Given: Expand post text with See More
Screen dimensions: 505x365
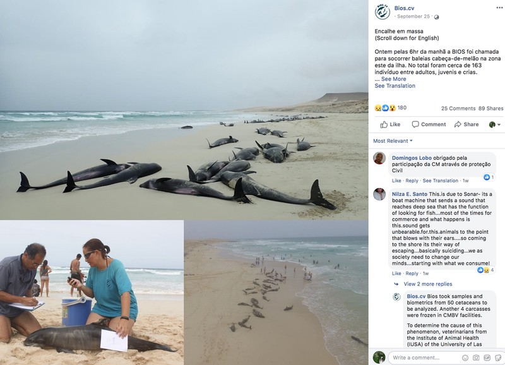Looking at the screenshot, I should [393, 79].
